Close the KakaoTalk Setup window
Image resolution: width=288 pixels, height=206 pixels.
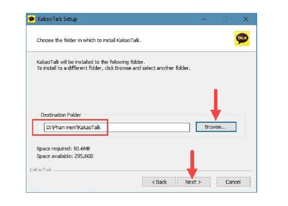coord(246,19)
